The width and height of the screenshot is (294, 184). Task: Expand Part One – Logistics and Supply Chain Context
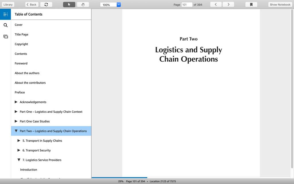pyautogui.click(x=16, y=112)
